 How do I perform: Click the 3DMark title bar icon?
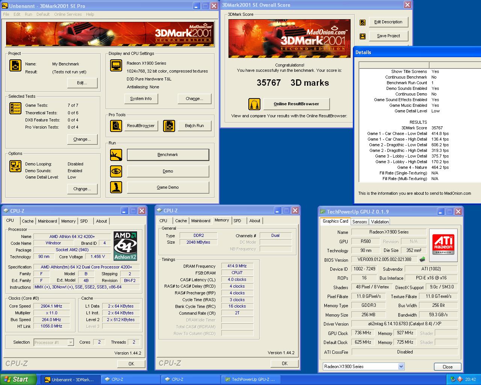[x=5, y=6]
